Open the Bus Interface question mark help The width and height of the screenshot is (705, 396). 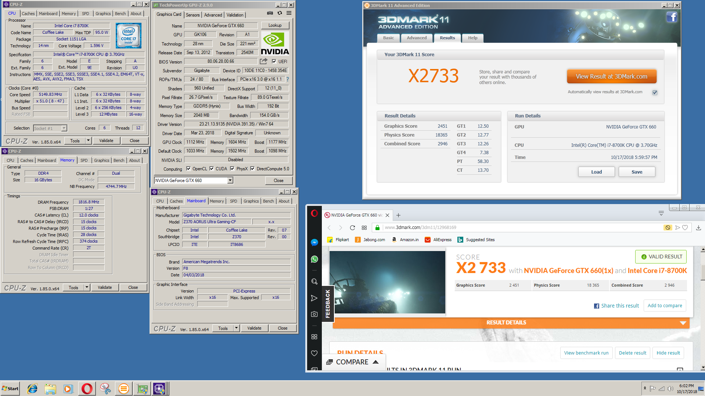(288, 79)
